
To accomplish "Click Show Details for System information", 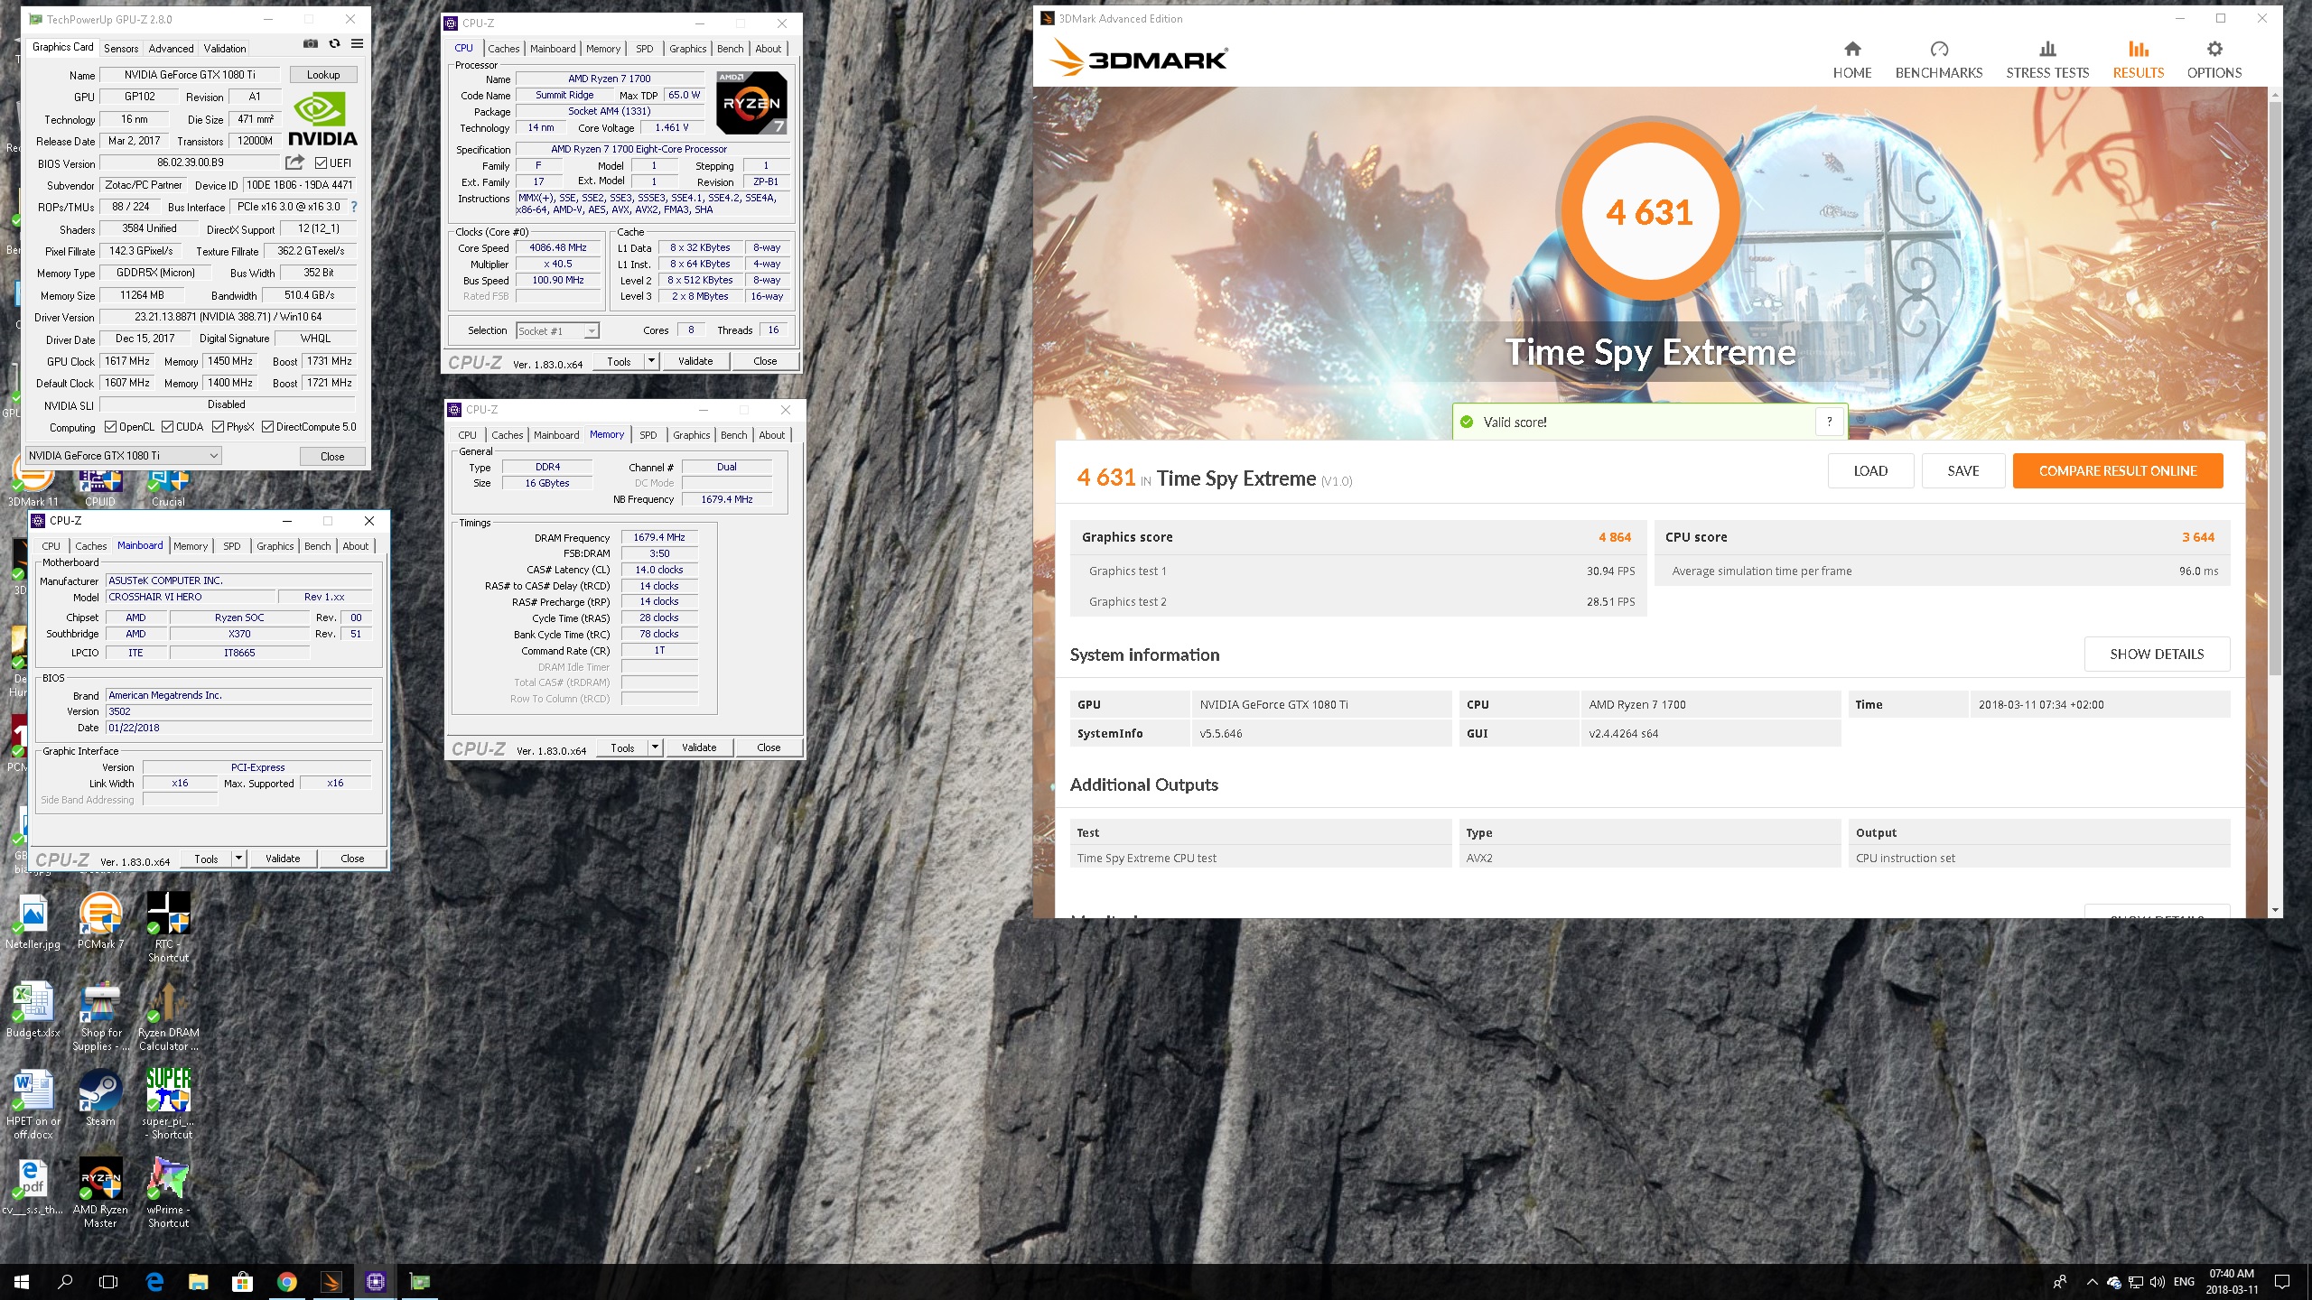I will pos(2157,654).
